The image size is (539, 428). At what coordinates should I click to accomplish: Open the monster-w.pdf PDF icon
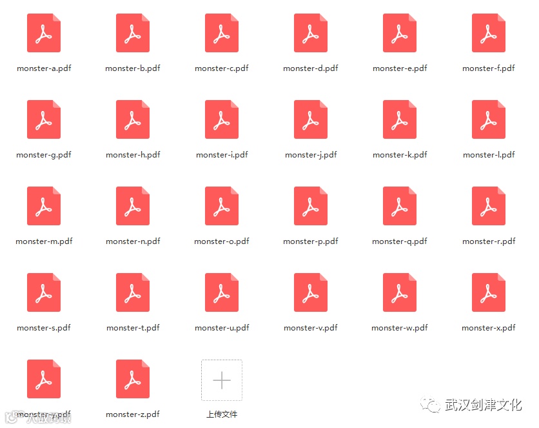(400, 292)
